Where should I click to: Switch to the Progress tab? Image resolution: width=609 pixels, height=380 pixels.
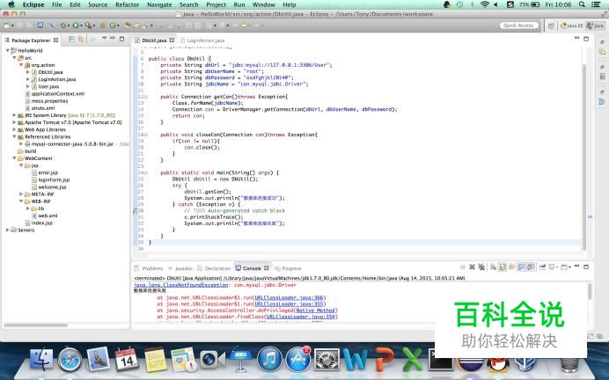pos(288,268)
